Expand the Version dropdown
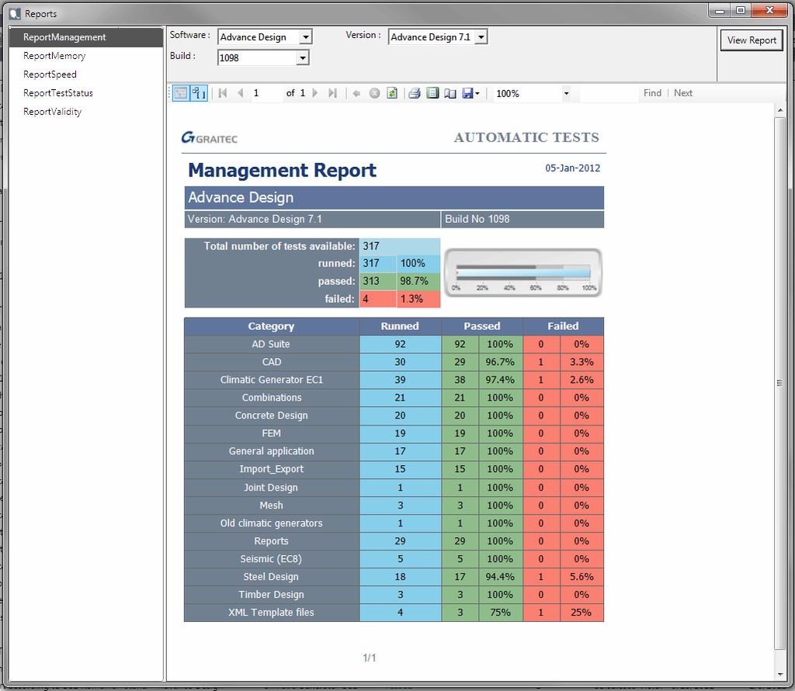The image size is (795, 691). coord(481,37)
